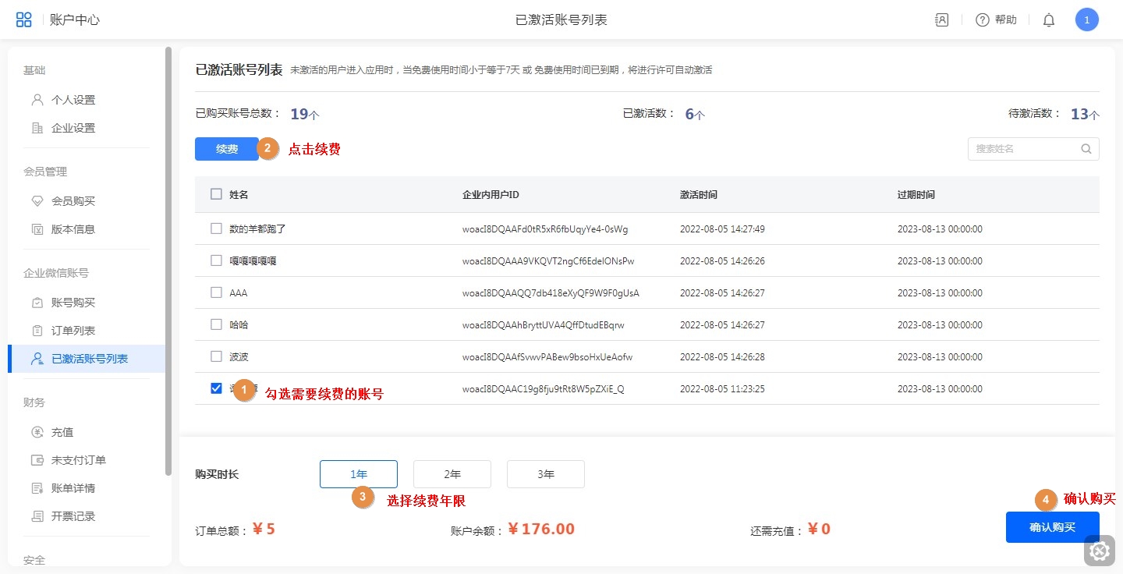The height and width of the screenshot is (574, 1123).
Task: Check the box for 波波
Action: pyautogui.click(x=216, y=356)
